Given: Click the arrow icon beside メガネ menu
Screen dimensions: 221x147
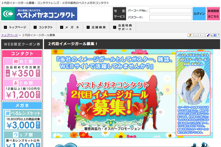Looking at the screenshot, I should (62, 27).
